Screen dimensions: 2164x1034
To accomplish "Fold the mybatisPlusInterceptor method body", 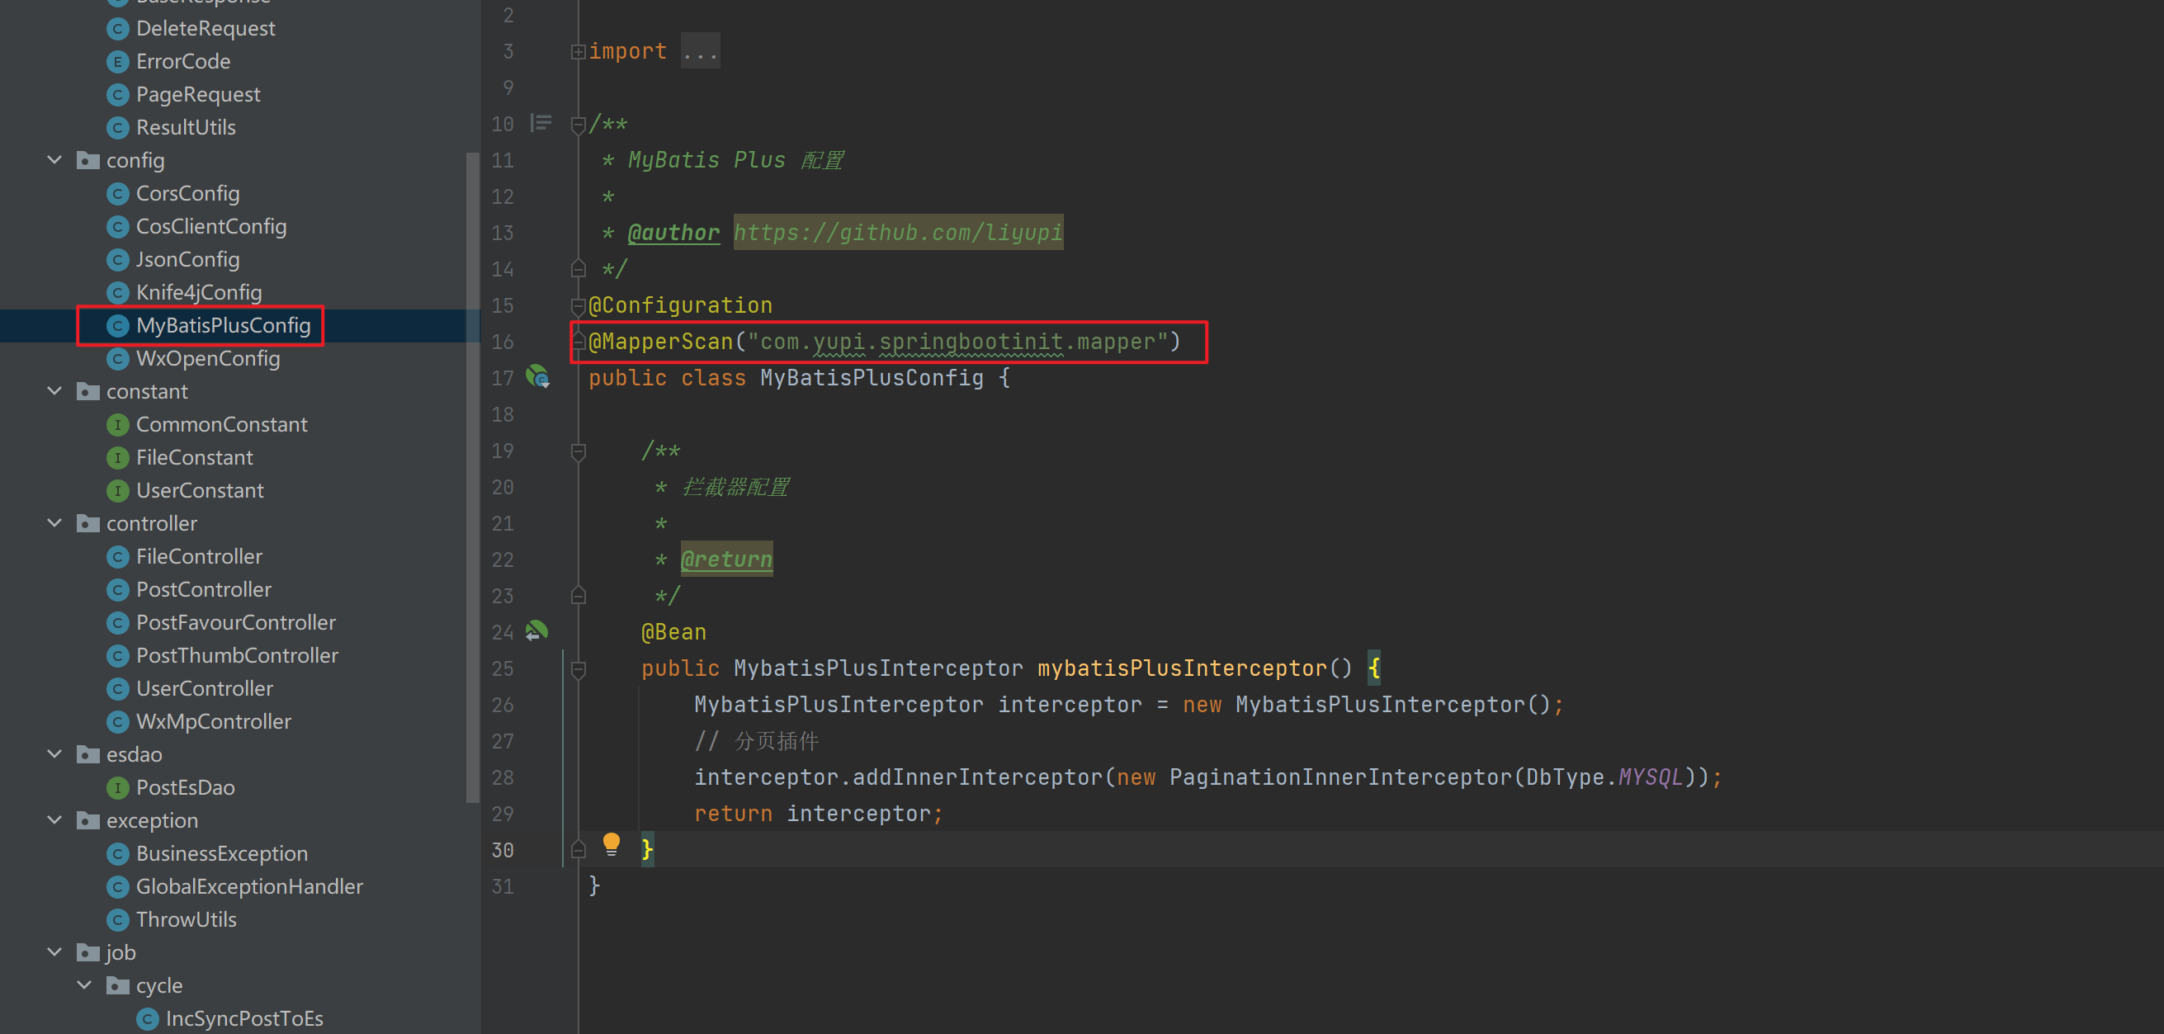I will coord(578,668).
